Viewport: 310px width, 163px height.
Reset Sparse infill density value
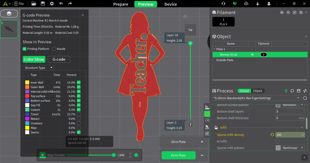(x=272, y=135)
